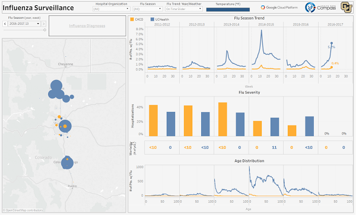Screen dimensions: 356x215
Task: Open the Flu Trend Year/Weather dropdown
Action: point(184,9)
